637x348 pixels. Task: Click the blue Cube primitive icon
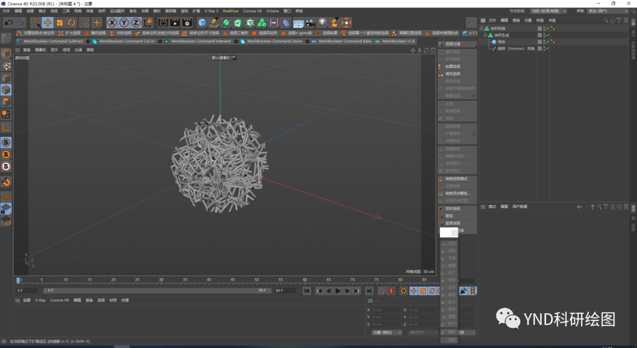[202, 23]
